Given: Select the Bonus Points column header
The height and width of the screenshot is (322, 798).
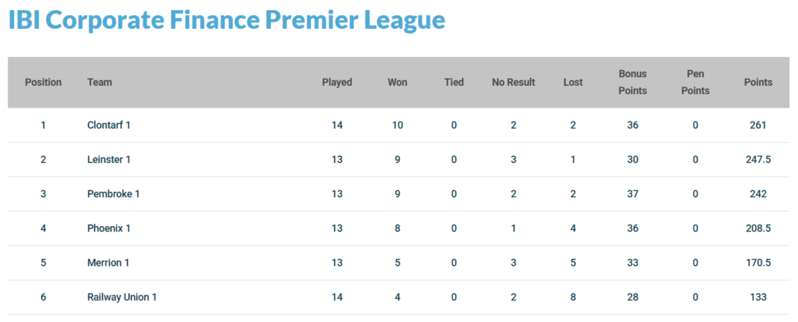Looking at the screenshot, I should click(633, 82).
